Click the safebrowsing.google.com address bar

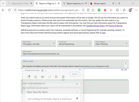[x=49, y=10]
